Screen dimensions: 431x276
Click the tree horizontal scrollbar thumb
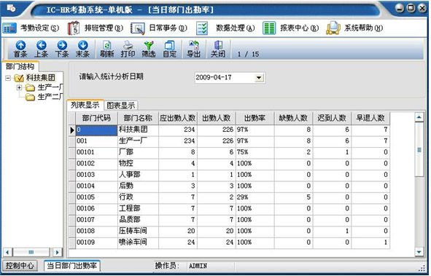31,252
